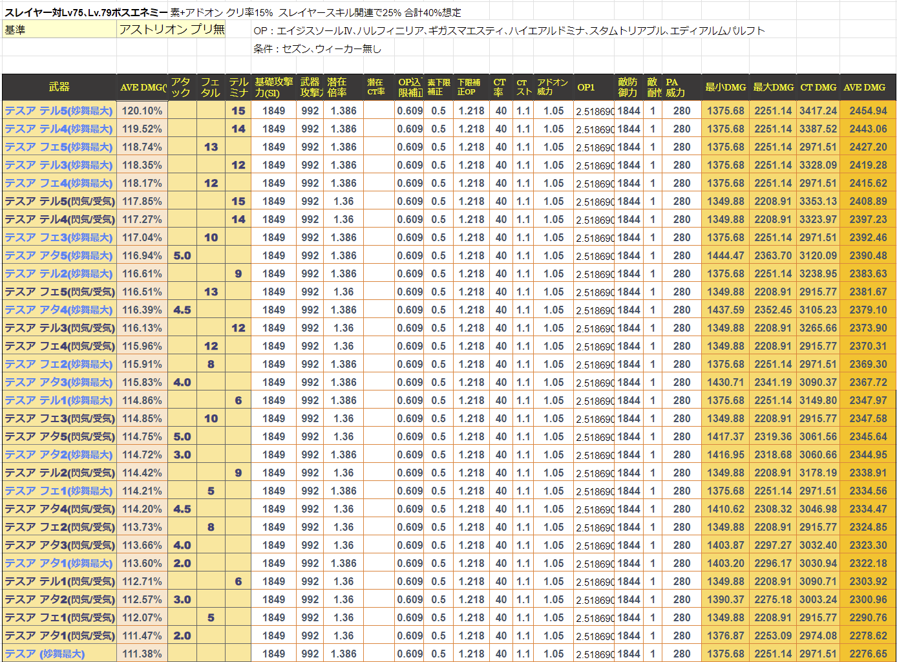Click the アストリオン プリ無 cell
Screen dimensions: 897x662
[171, 30]
